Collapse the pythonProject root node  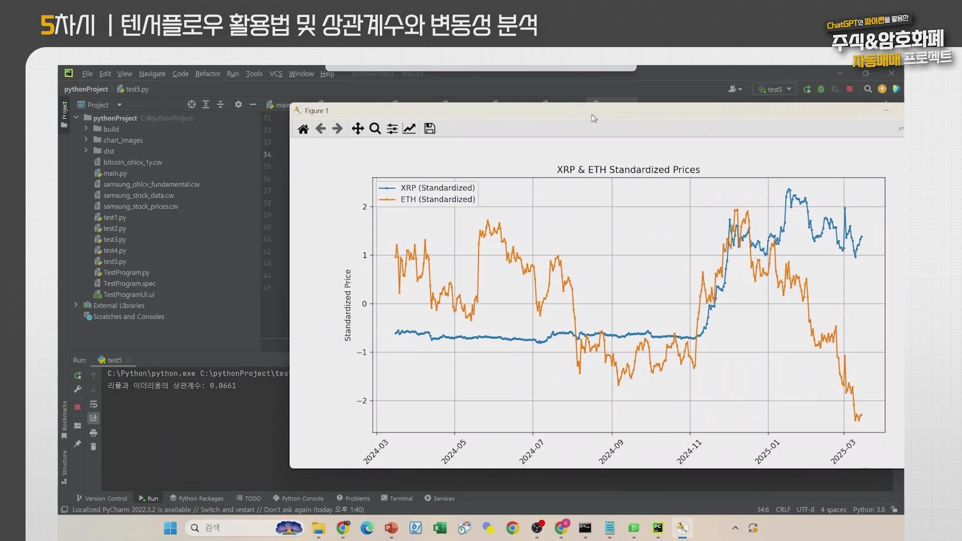pyautogui.click(x=76, y=118)
